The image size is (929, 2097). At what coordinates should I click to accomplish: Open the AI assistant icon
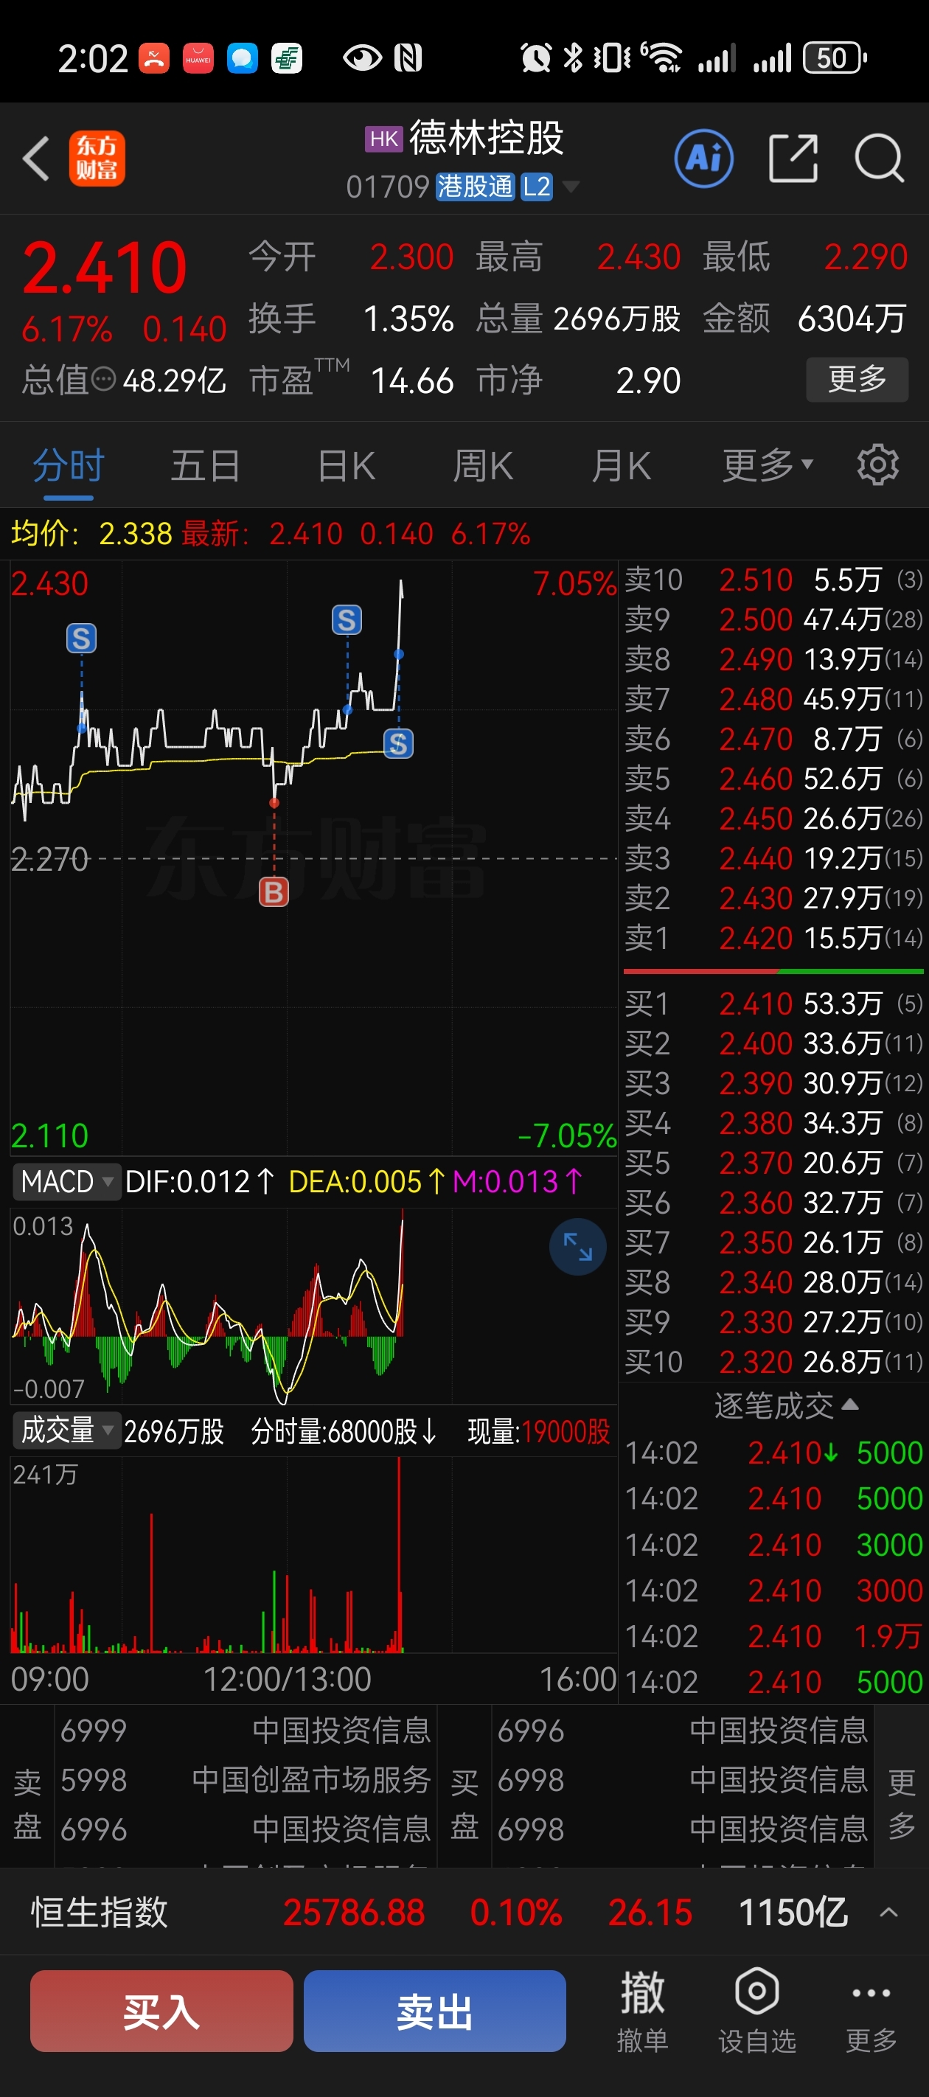point(703,158)
